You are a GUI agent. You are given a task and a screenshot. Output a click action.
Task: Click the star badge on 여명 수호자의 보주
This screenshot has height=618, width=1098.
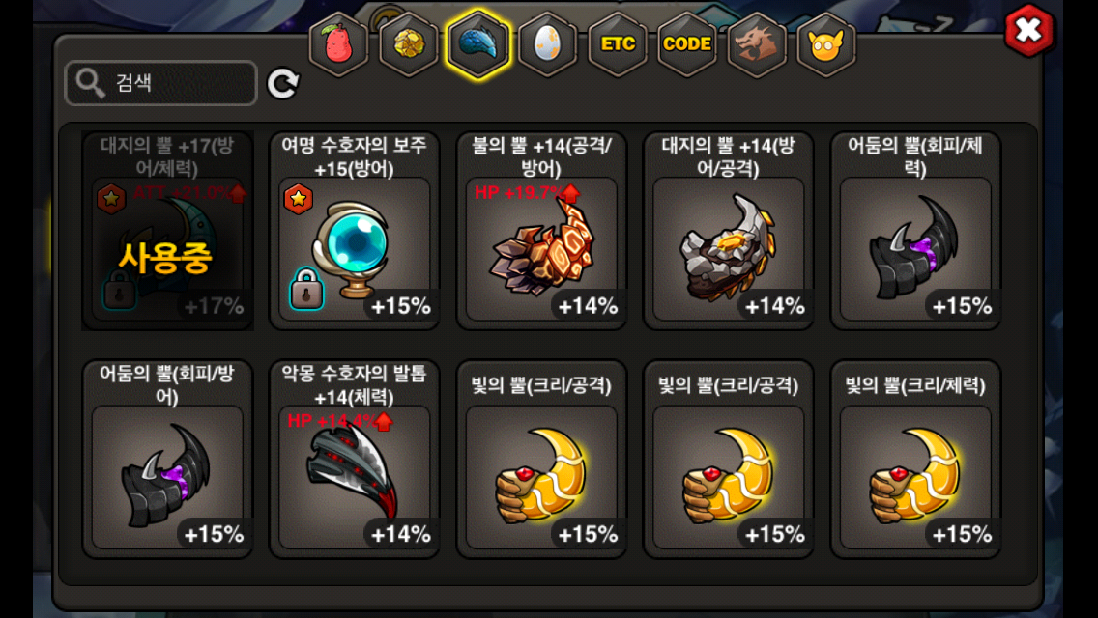299,200
